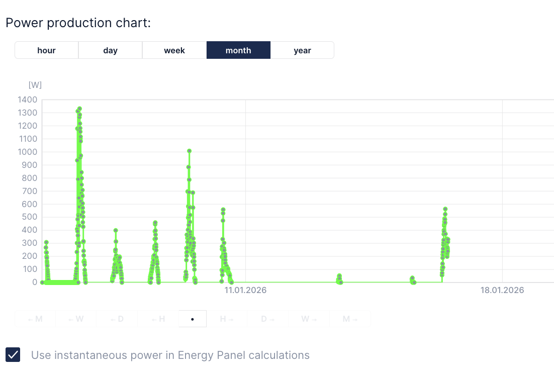Step back one week with ←W
This screenshot has height=376, width=554.
[x=76, y=319]
